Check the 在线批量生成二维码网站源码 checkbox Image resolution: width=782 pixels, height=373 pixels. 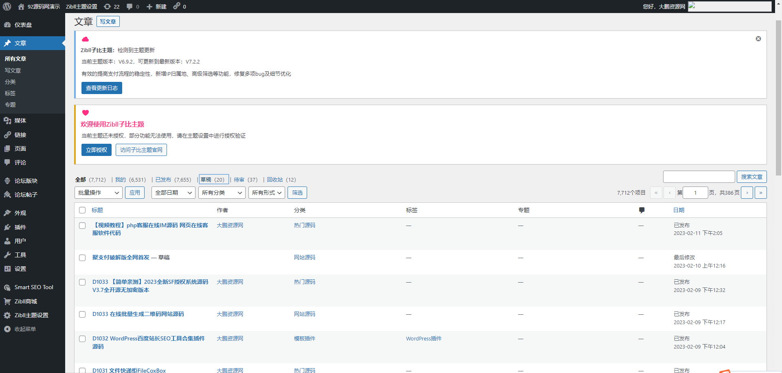[82, 314]
